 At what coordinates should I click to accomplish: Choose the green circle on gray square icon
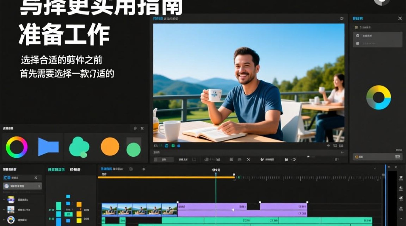pos(134,147)
